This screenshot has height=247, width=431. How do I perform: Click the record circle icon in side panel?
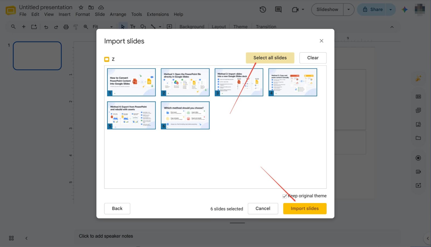point(418,158)
